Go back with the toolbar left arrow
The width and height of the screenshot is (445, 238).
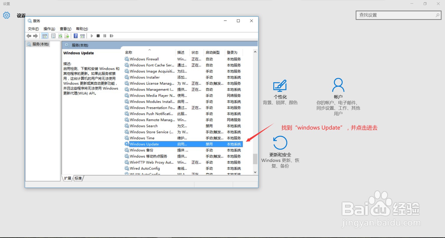pyautogui.click(x=29, y=36)
